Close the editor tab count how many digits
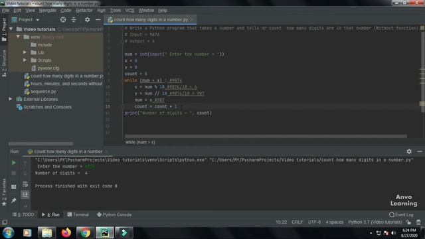This screenshot has height=239, width=425. pyautogui.click(x=192, y=19)
